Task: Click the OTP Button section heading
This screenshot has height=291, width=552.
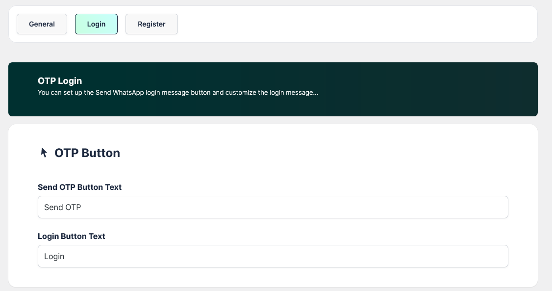Action: 87,153
